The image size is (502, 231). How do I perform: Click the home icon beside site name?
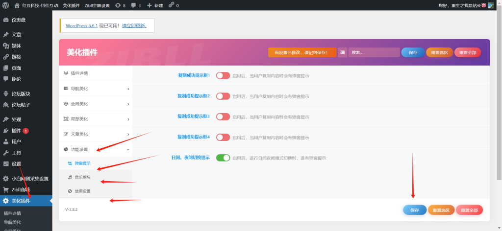(17, 5)
